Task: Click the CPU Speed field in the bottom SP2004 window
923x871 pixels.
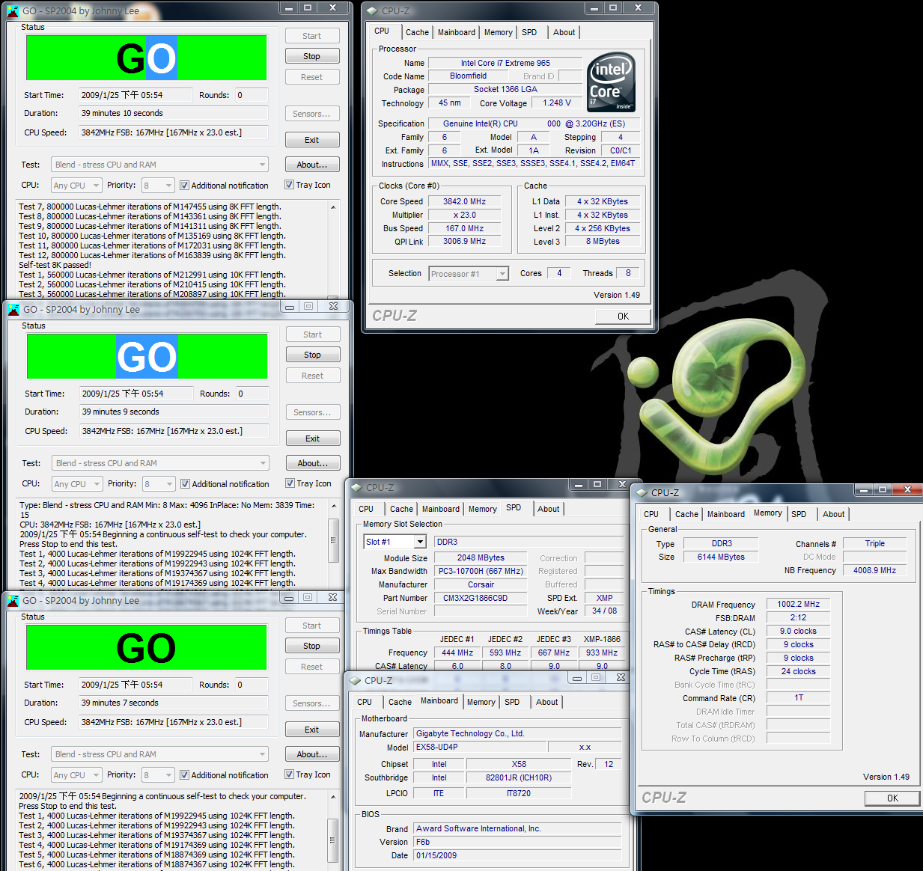Action: [x=173, y=722]
